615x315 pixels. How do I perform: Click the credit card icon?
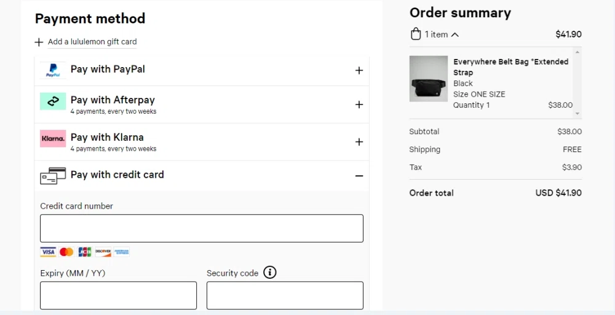tap(53, 176)
